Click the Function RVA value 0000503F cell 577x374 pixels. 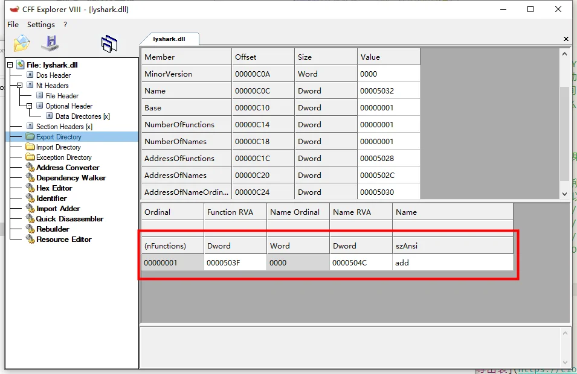coord(235,262)
